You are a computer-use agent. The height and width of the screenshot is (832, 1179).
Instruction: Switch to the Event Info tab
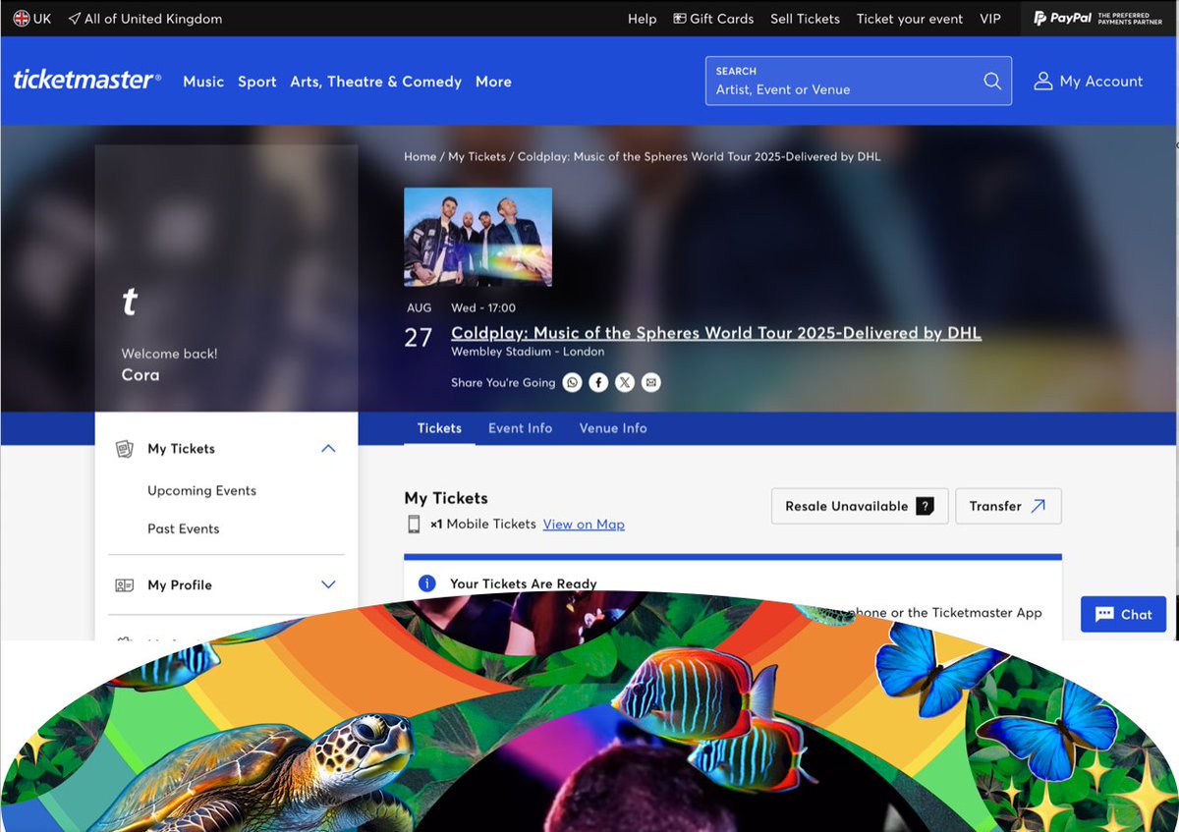(x=520, y=428)
